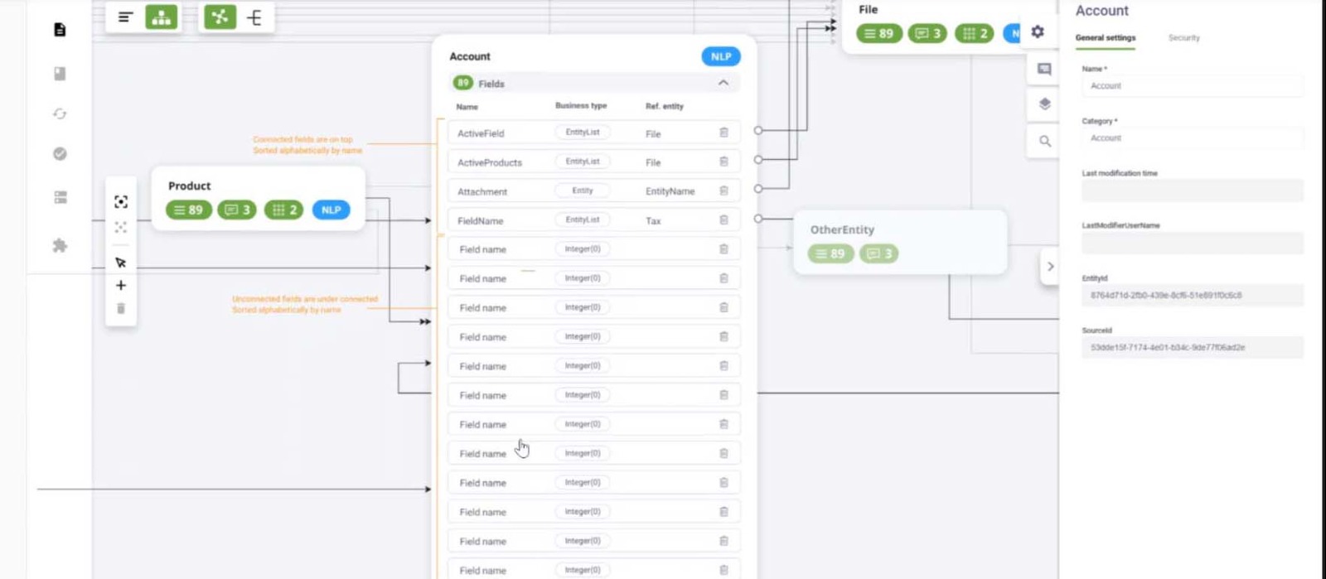Screen dimensions: 1326x579
Task: Open the puzzle piece plugins icon
Action: 60,245
